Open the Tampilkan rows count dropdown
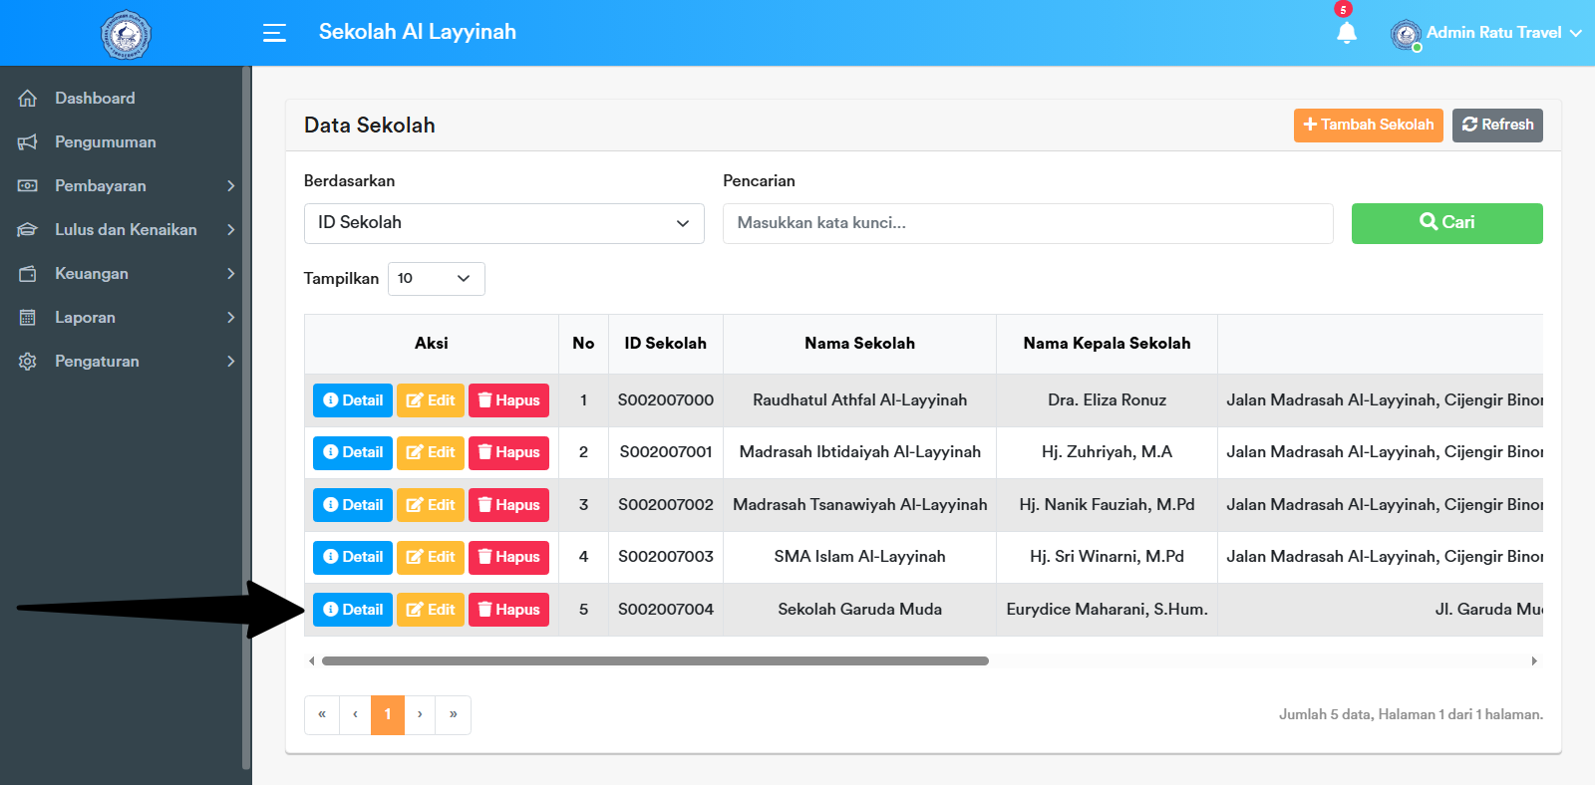Image resolution: width=1595 pixels, height=786 pixels. [436, 279]
